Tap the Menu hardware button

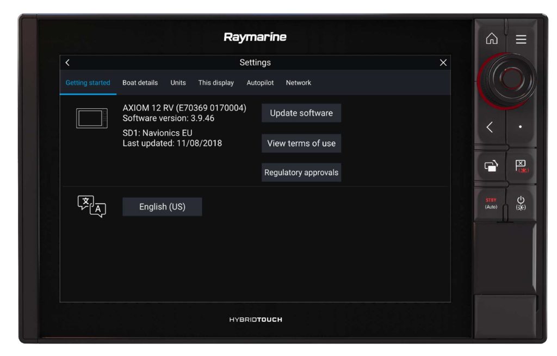click(x=521, y=39)
